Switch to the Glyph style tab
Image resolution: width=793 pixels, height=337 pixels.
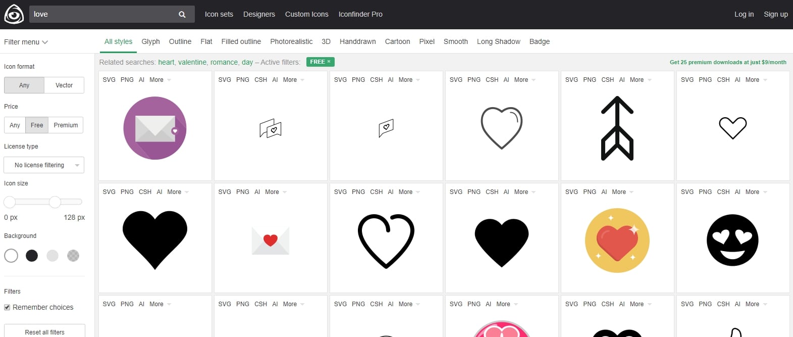click(x=150, y=41)
